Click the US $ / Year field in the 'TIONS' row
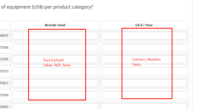The height and width of the screenshot is (109, 198). 144,95
